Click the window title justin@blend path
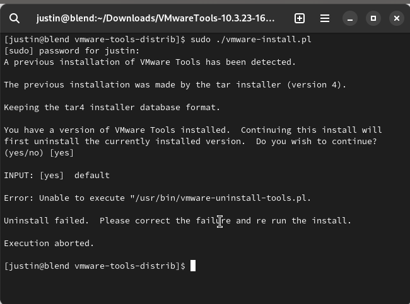The width and height of the screenshot is (410, 304). (155, 18)
